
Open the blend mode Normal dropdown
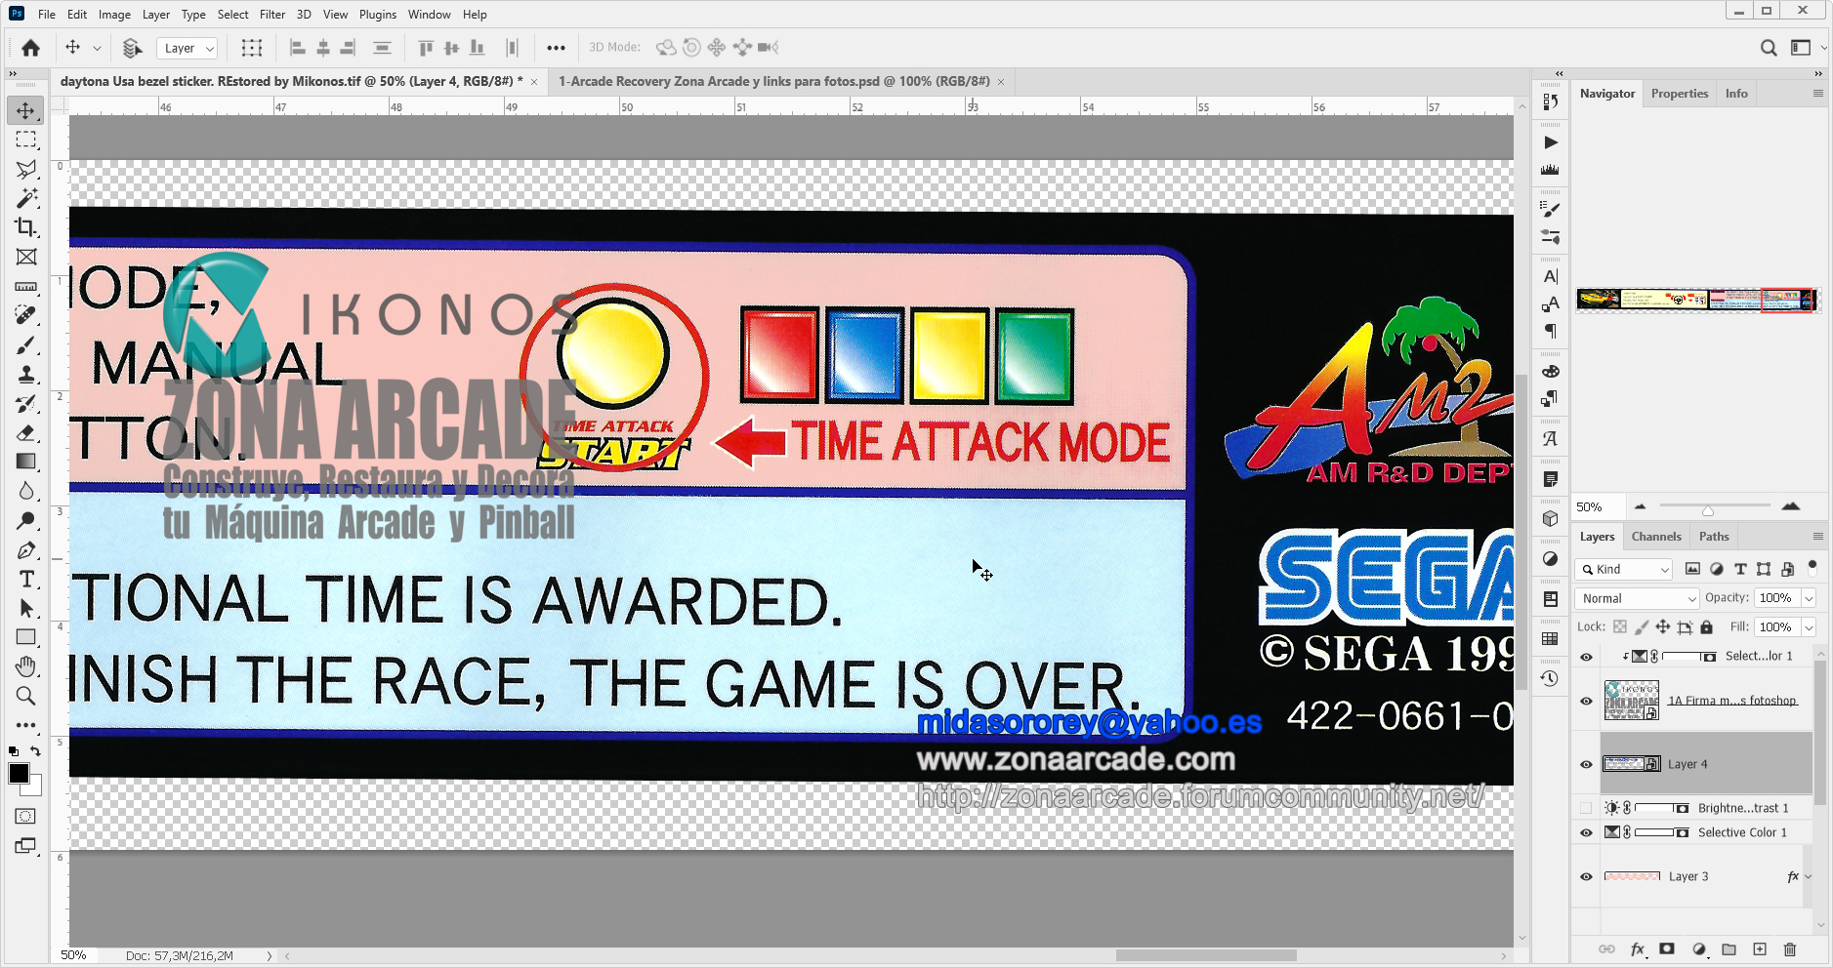click(x=1638, y=598)
